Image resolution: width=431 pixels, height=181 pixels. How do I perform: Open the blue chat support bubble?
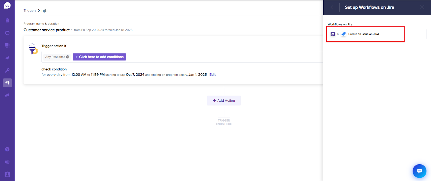coord(419,171)
